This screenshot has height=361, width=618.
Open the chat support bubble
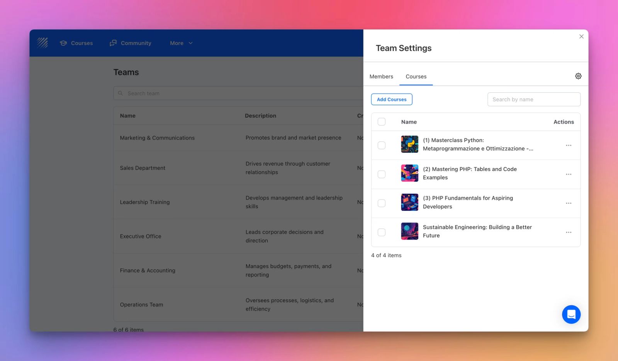[x=571, y=314]
